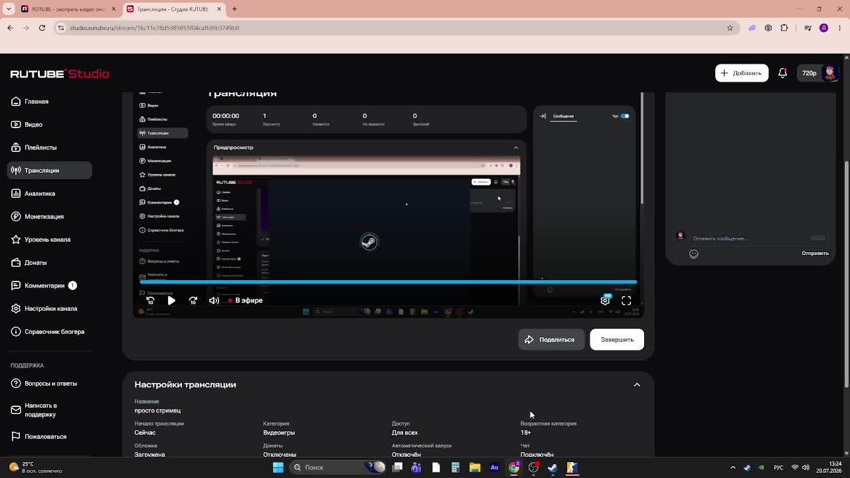Screen dimensions: 850x478
Task: Switch the РУС input language indicator
Action: point(778,467)
